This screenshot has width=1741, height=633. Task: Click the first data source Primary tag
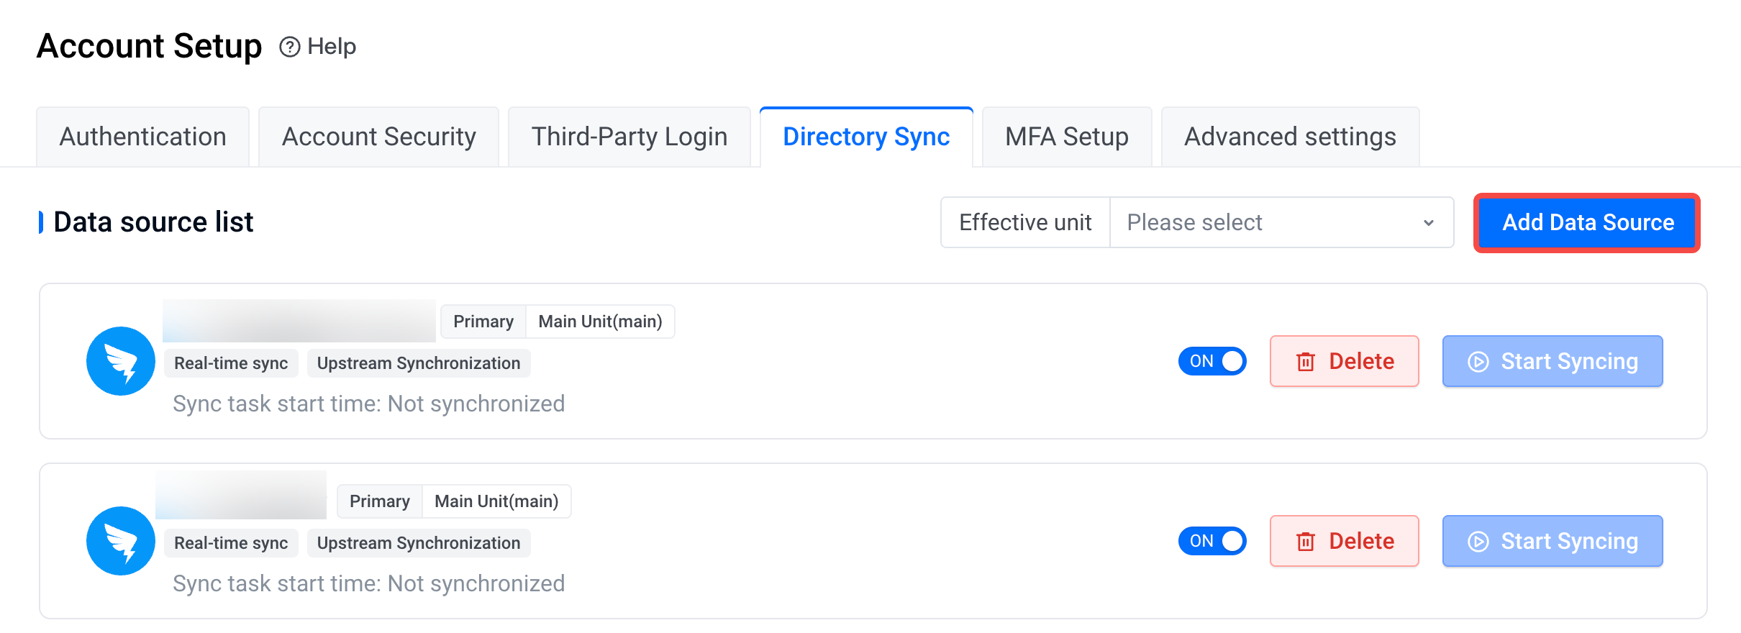click(483, 322)
